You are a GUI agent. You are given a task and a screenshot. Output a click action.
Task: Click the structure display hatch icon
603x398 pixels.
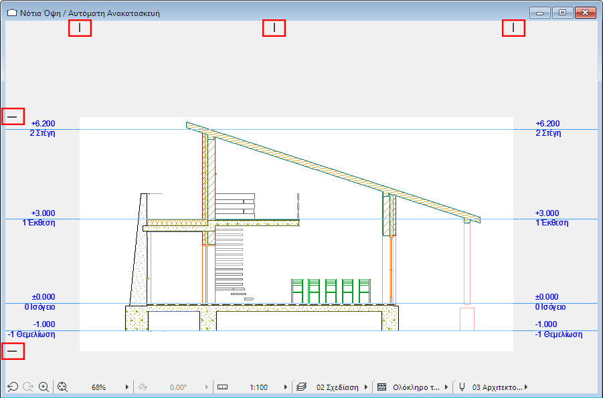pos(382,387)
